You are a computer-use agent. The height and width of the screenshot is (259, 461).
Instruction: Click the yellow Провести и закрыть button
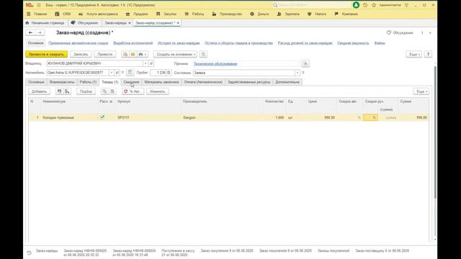pyautogui.click(x=46, y=55)
